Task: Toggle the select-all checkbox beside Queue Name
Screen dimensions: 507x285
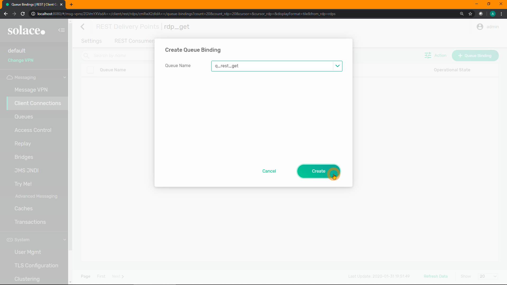Action: point(90,70)
